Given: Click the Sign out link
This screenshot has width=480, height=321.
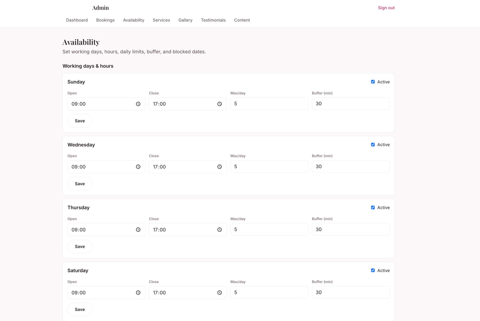Looking at the screenshot, I should point(386,8).
